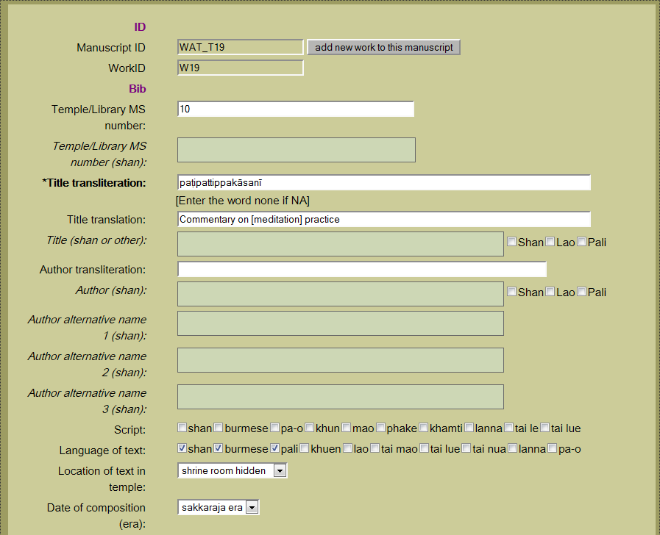This screenshot has height=535, width=660.
Task: Click the WorkID field
Action: (x=241, y=68)
